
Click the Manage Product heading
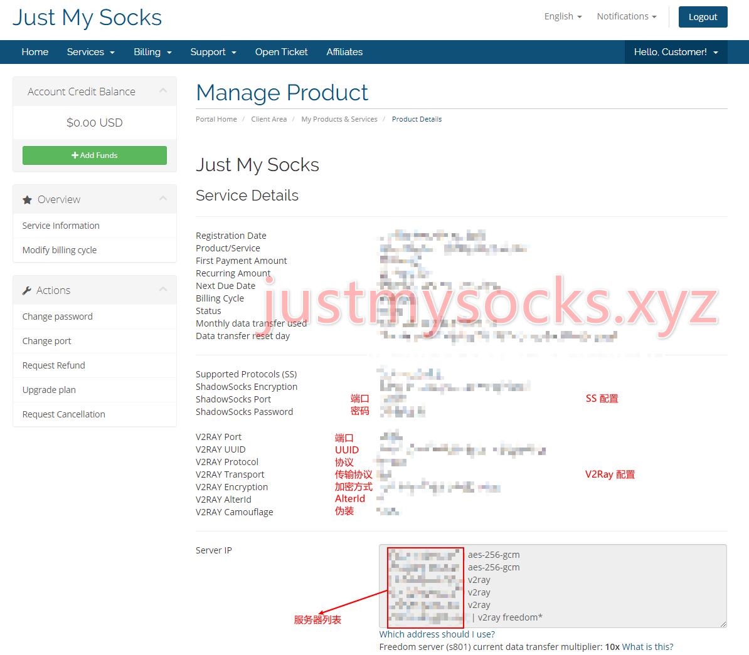pos(282,93)
